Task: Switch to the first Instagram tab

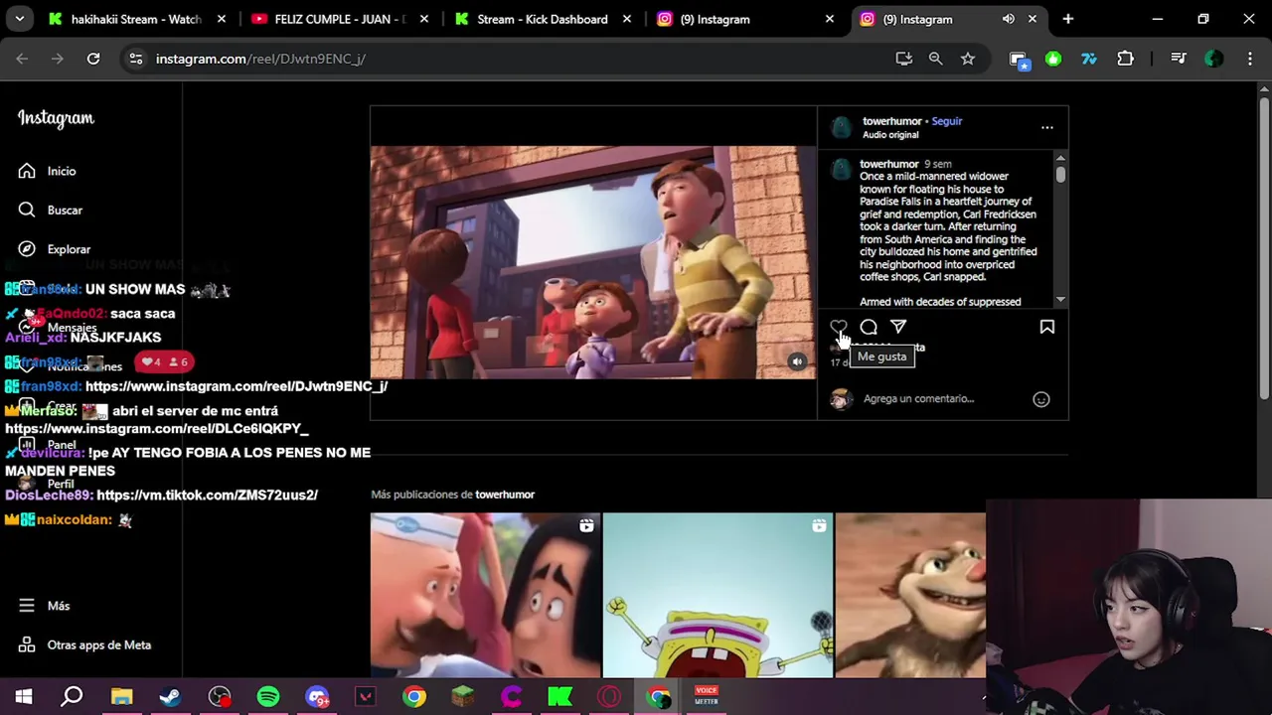Action: (x=746, y=19)
